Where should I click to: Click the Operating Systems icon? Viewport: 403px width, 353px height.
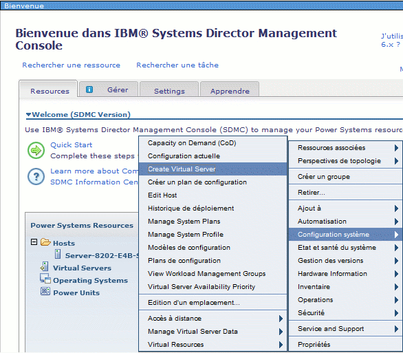pyautogui.click(x=45, y=279)
